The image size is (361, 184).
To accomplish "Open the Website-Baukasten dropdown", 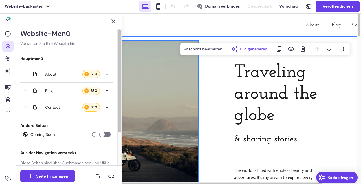I will click(x=27, y=6).
